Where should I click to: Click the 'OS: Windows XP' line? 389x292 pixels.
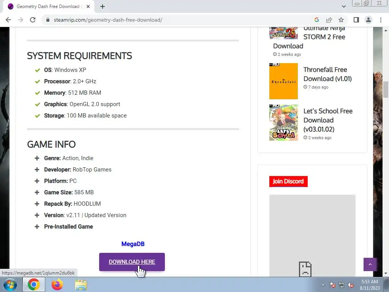point(65,70)
